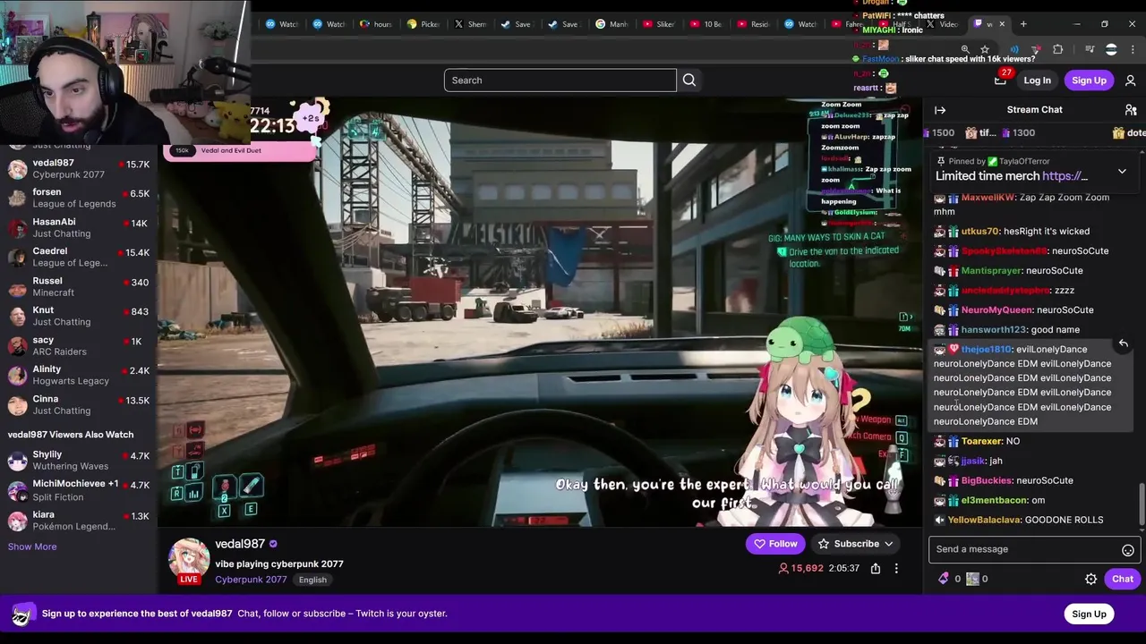This screenshot has height=644, width=1146.
Task: Click the browser profile avatar icon
Action: 1111,49
